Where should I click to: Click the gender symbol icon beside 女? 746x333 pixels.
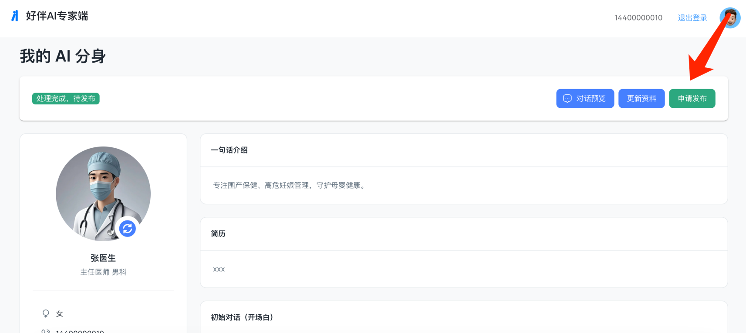tap(46, 313)
